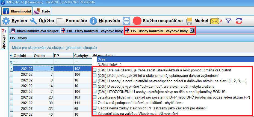Viewport: 254px width, 117px height.
Task: Click error code 104 for Osoba 7
Action: coord(82,74)
